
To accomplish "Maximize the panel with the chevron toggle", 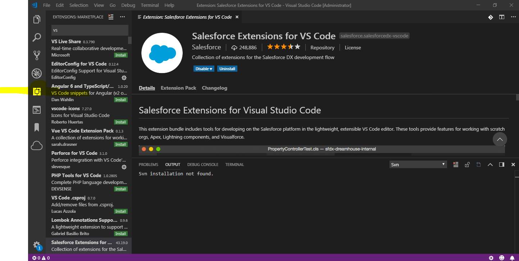I will point(490,164).
